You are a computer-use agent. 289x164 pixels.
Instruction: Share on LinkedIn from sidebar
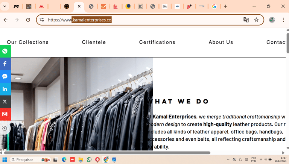(5, 89)
